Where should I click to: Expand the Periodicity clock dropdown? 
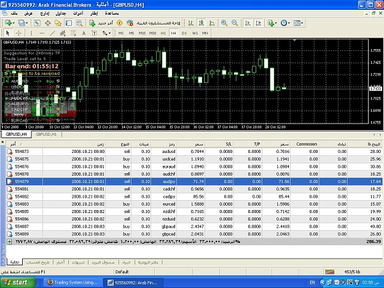289,23
